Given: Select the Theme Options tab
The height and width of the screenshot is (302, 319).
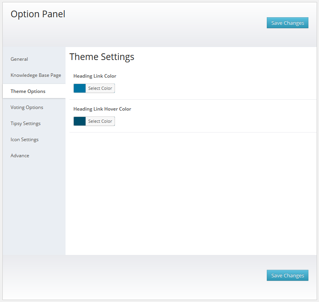Looking at the screenshot, I should [x=28, y=91].
